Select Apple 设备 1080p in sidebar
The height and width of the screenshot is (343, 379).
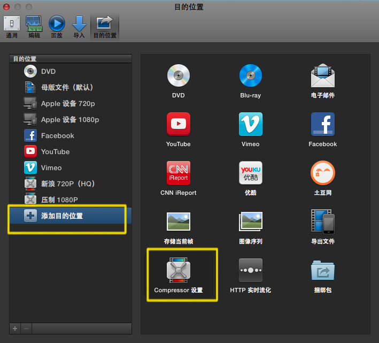coord(69,119)
